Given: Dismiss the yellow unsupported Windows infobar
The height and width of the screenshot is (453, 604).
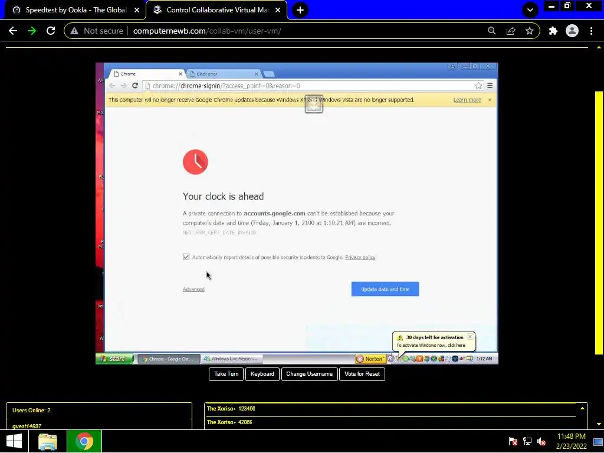Looking at the screenshot, I should click(490, 100).
